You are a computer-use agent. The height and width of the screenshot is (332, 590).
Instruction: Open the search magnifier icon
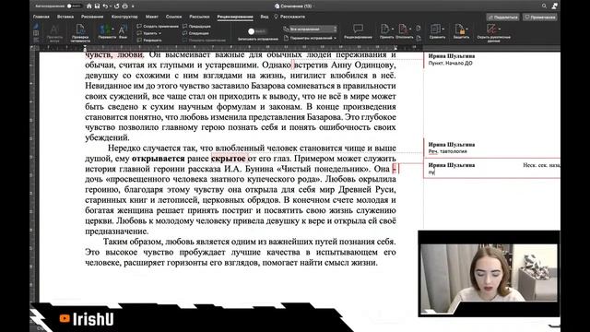point(544,6)
